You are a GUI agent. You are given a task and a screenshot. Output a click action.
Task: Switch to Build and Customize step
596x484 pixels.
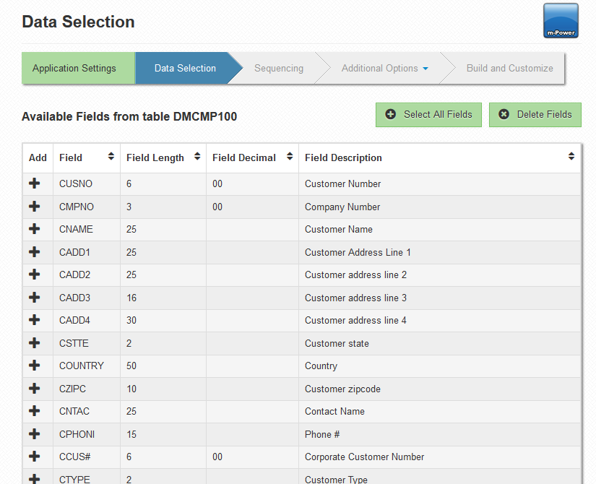click(x=509, y=69)
